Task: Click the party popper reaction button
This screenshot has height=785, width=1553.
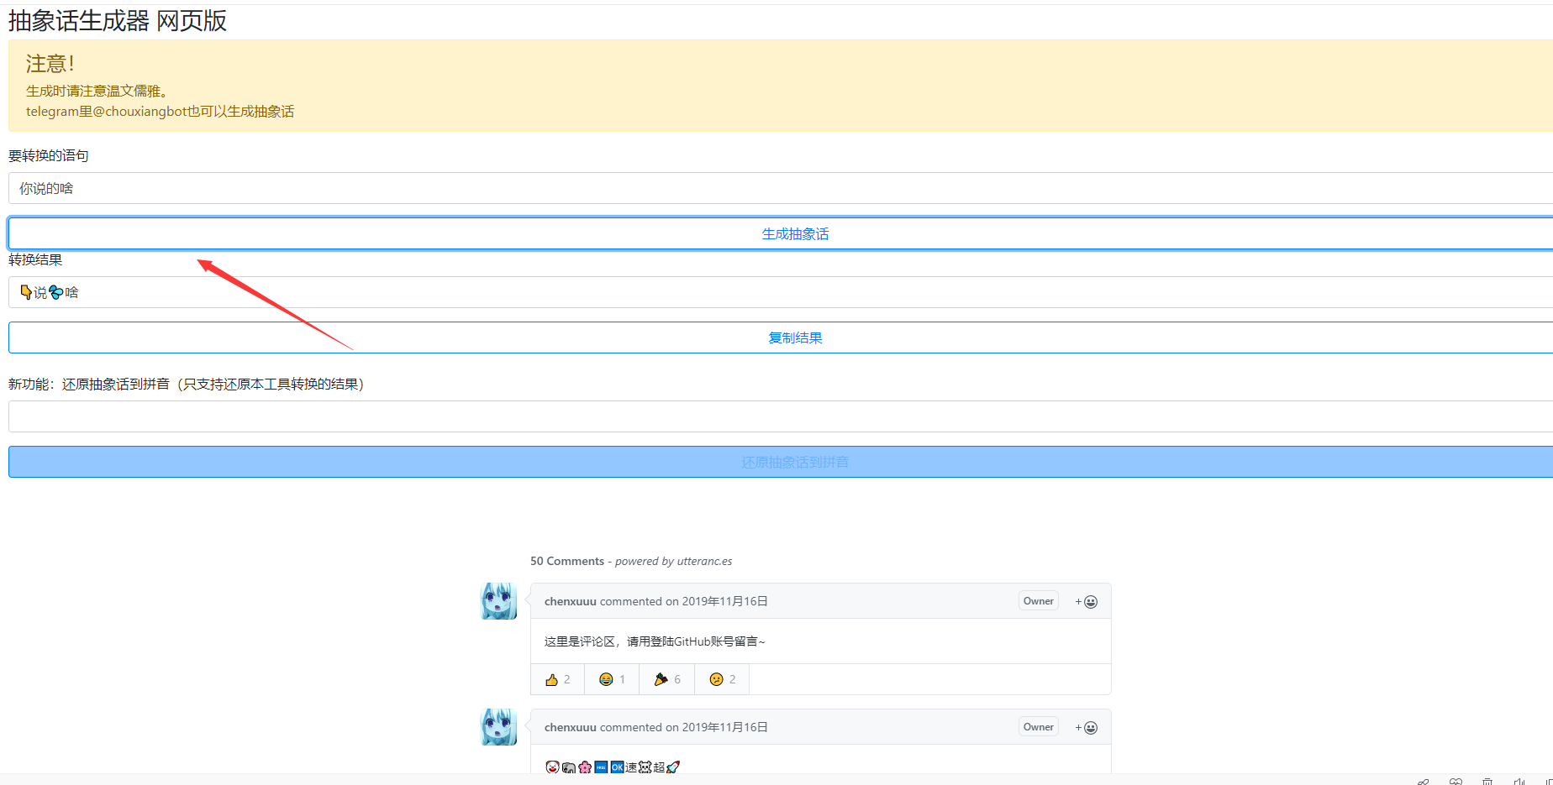Action: [x=666, y=679]
